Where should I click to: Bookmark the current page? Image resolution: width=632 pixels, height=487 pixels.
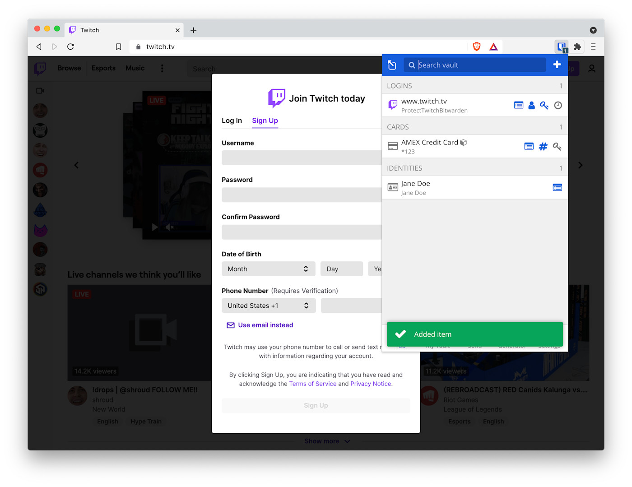tap(118, 46)
